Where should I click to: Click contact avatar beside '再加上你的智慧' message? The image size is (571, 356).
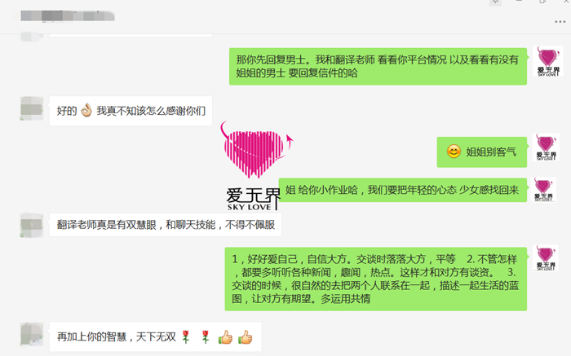(x=32, y=334)
